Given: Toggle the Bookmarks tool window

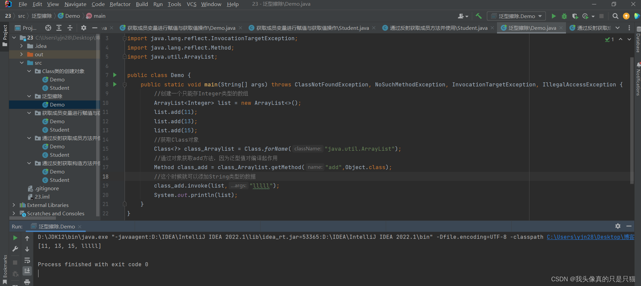Looking at the screenshot, I should point(5,270).
